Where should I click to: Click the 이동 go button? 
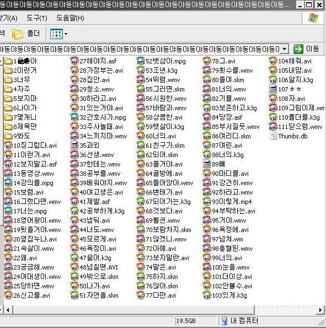tap(307, 49)
